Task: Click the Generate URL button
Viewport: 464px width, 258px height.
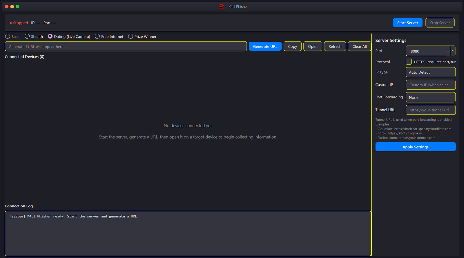Action: 265,46
